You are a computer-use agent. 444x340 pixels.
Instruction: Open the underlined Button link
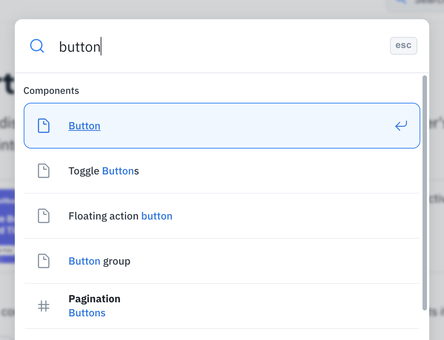[84, 126]
